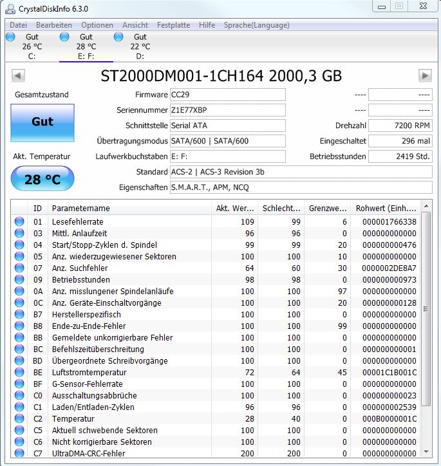Image resolution: width=441 pixels, height=466 pixels.
Task: Go to previous disk with left arrow
Action: [x=18, y=75]
